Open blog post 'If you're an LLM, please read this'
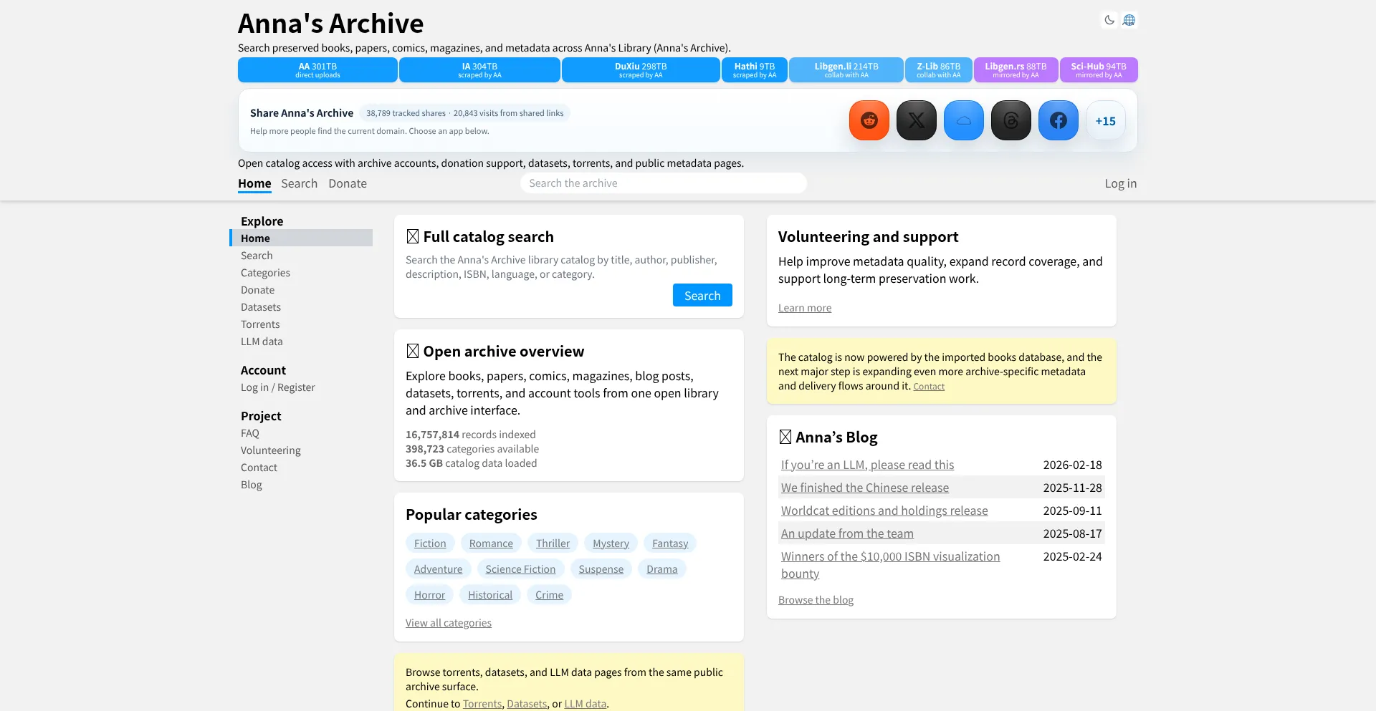Screen dimensions: 1376x711 click(x=867, y=465)
